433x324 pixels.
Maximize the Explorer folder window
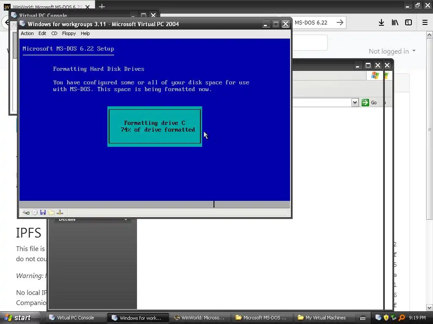[368, 65]
